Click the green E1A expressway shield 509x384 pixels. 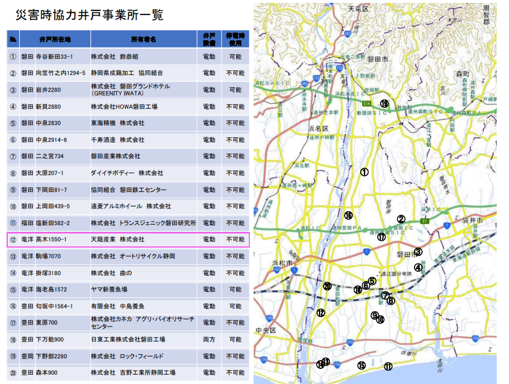point(367,104)
